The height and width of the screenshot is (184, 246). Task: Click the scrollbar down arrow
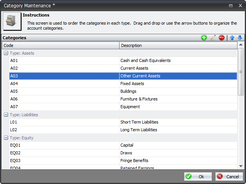[241, 166]
